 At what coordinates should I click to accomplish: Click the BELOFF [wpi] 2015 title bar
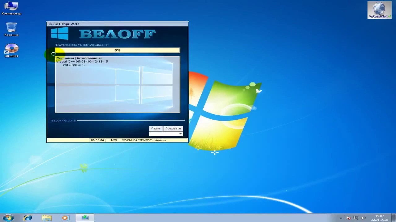(118, 24)
